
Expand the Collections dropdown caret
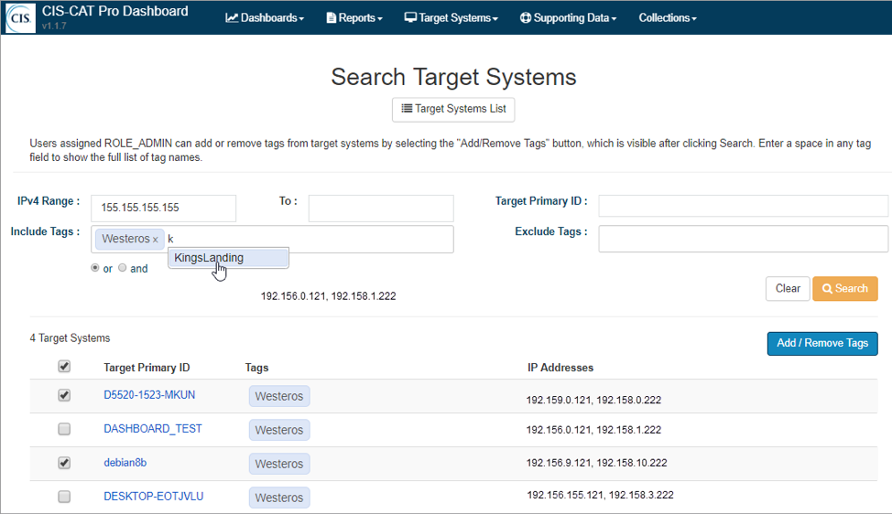[694, 18]
